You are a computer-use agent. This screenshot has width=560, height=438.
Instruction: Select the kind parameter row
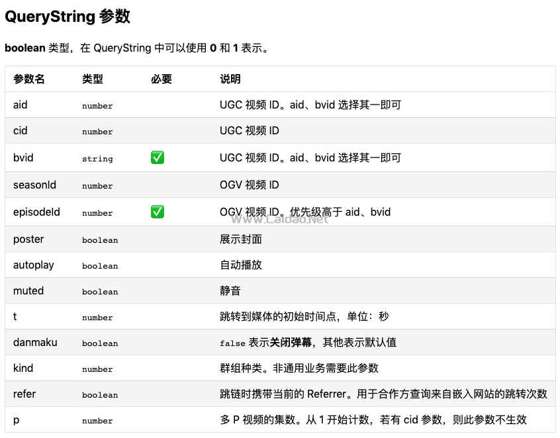pos(22,369)
